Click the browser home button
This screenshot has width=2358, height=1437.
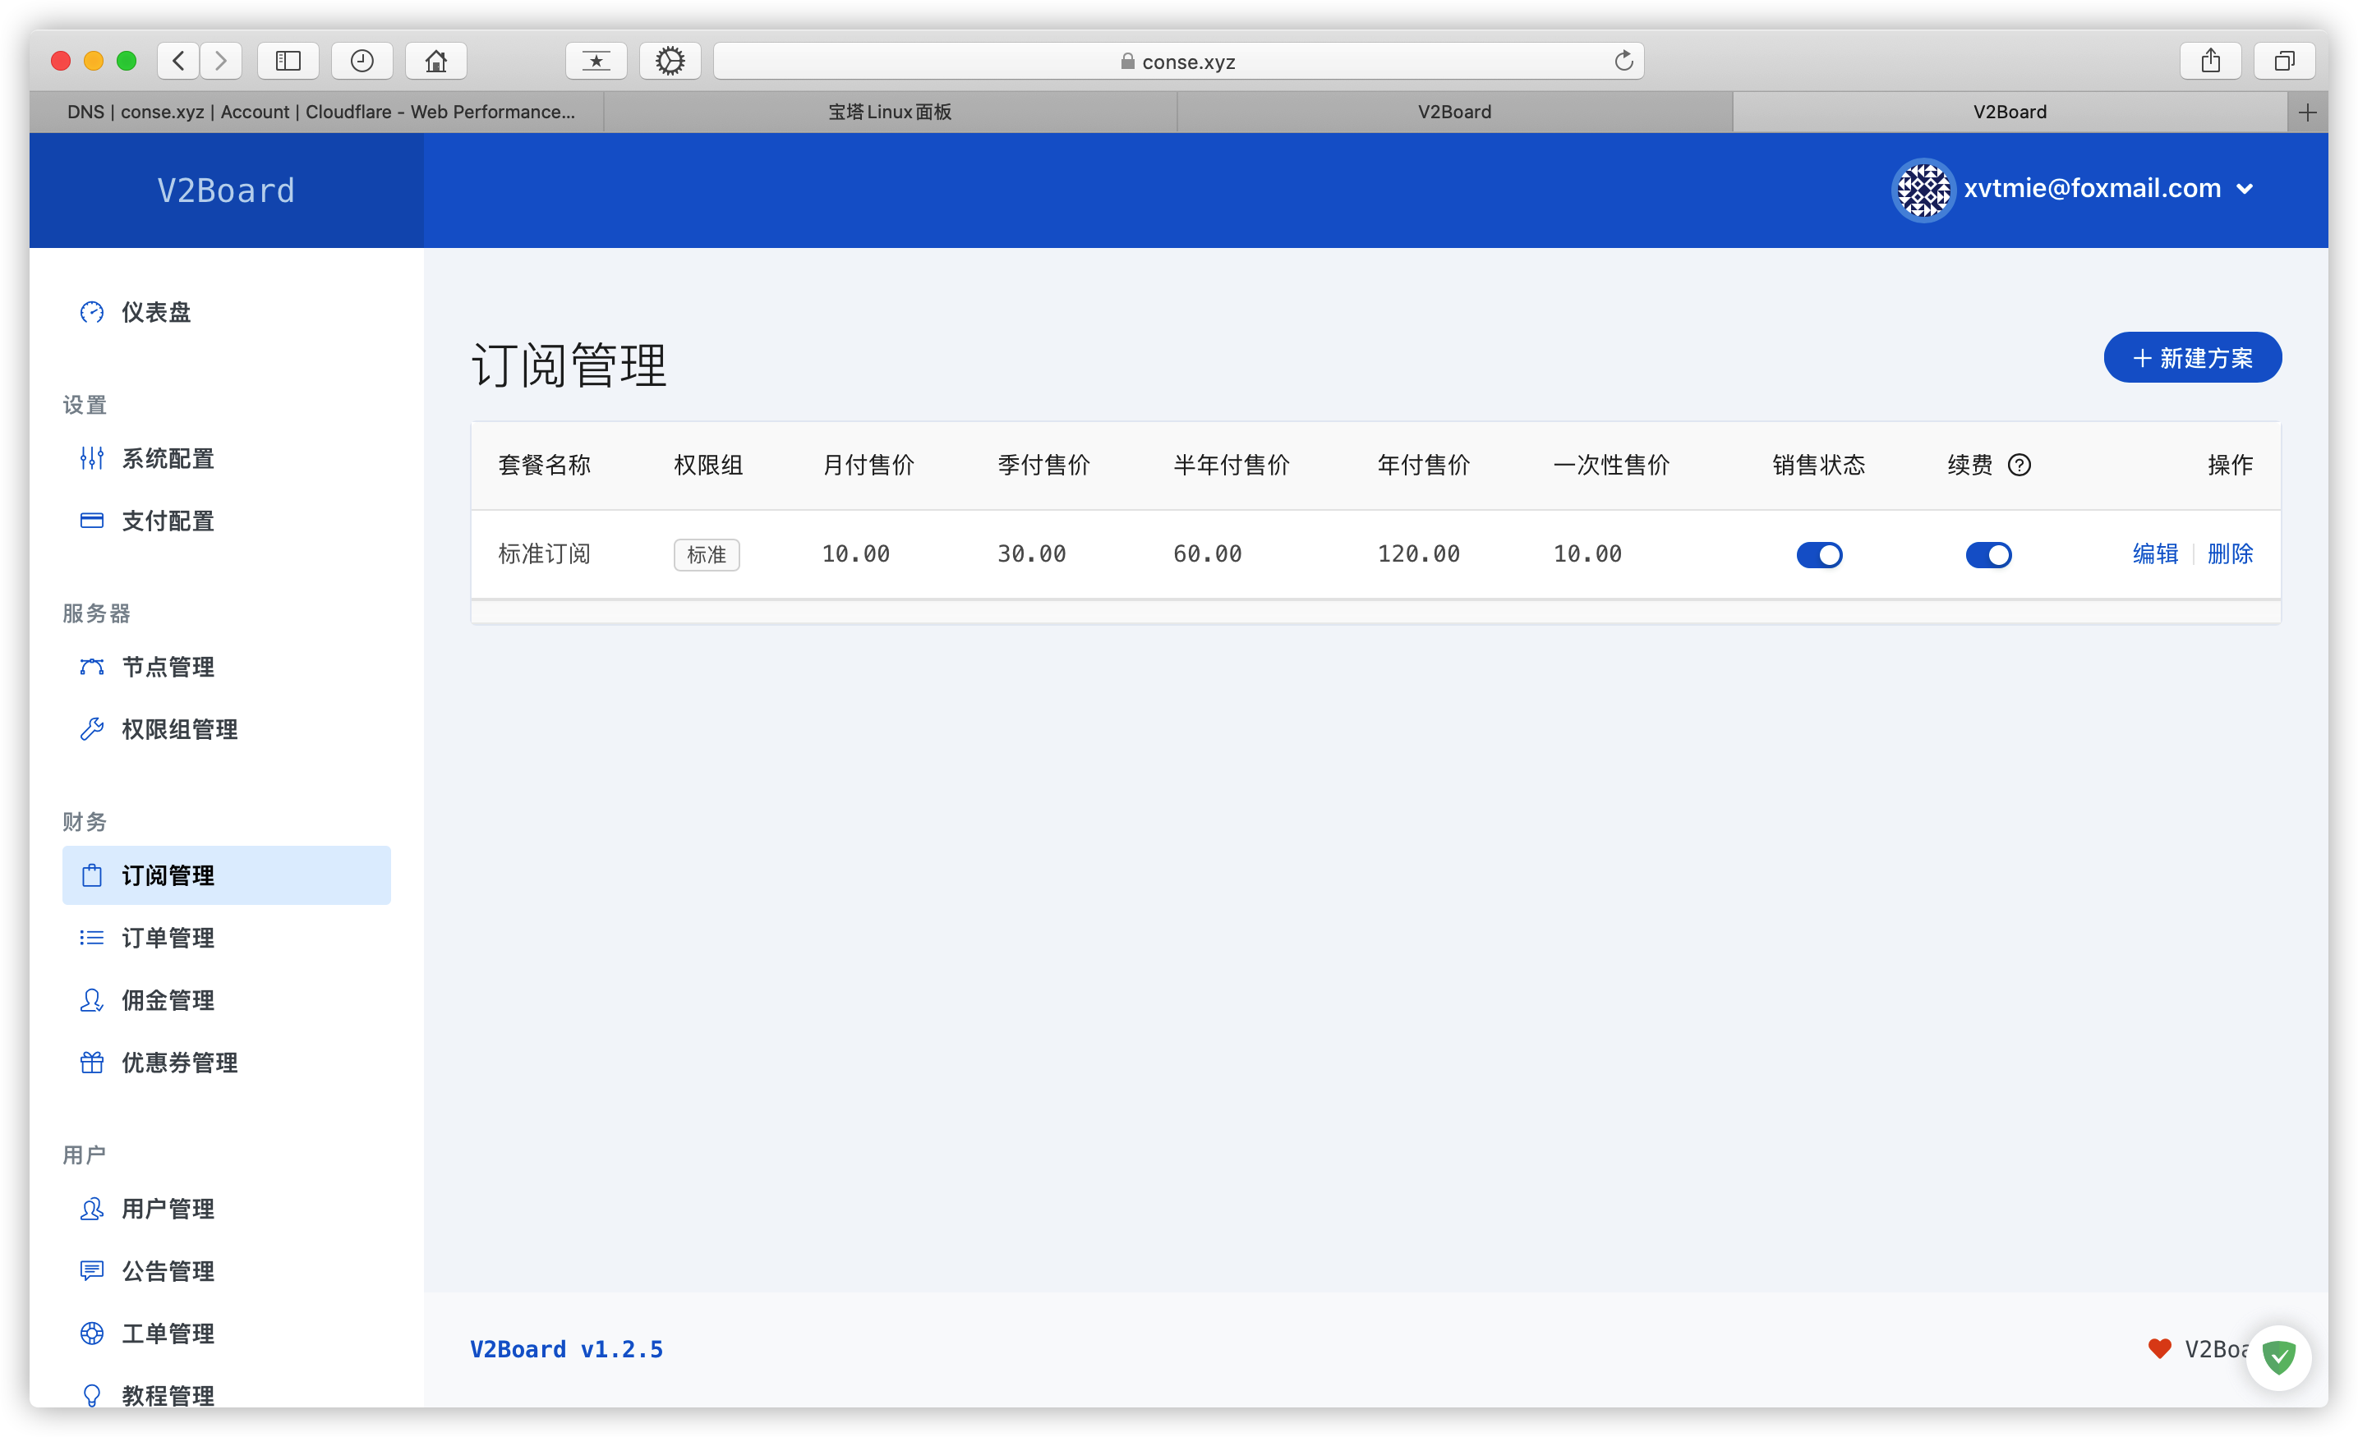(x=436, y=62)
